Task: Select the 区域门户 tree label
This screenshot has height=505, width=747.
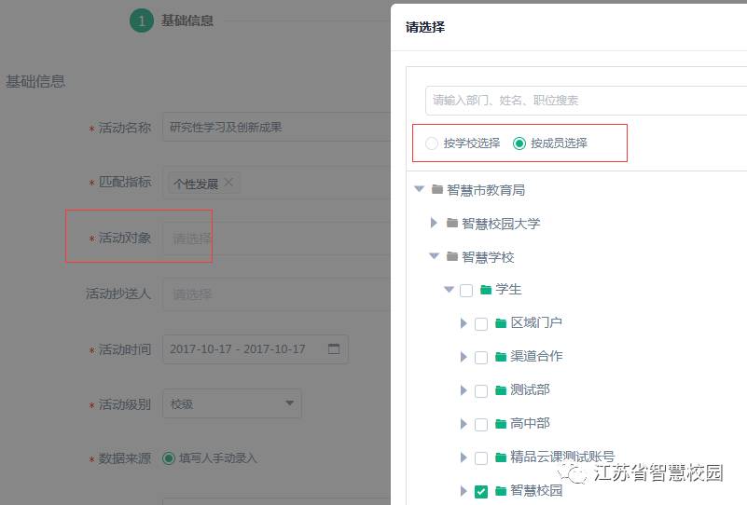Action: [536, 322]
